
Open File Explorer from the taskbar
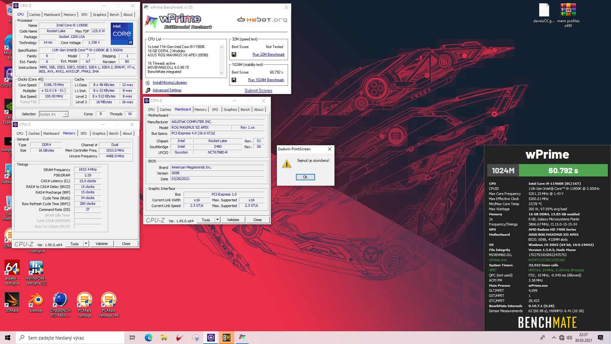click(164, 338)
